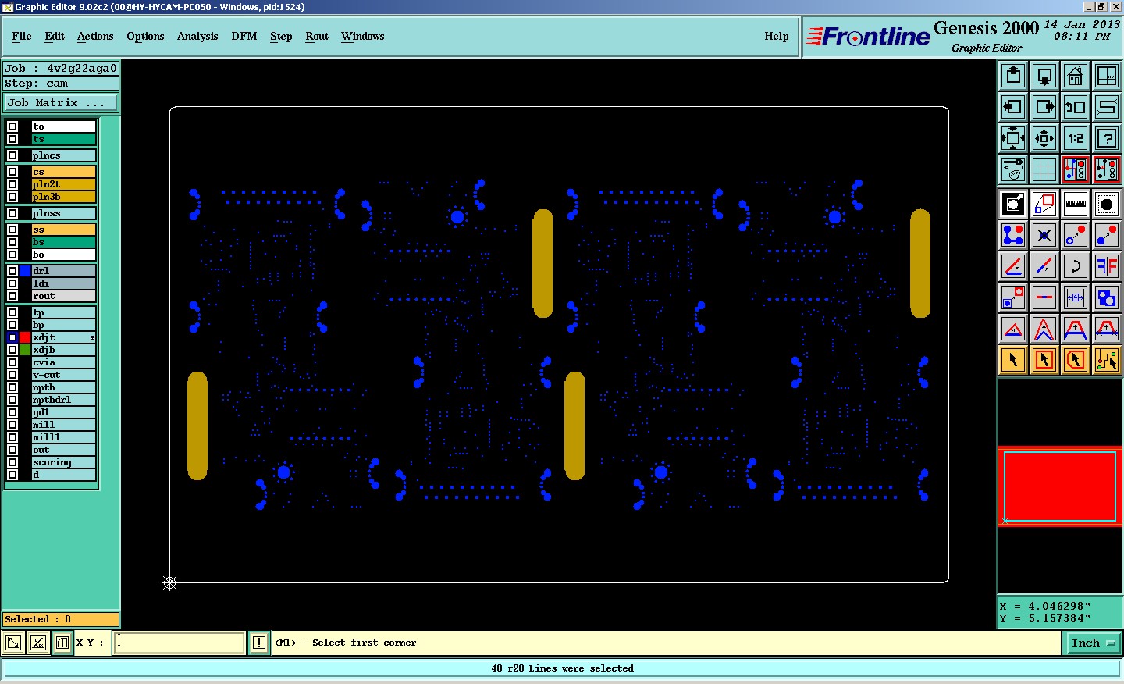Image resolution: width=1124 pixels, height=684 pixels.
Task: Open the DFM menu
Action: tap(244, 37)
